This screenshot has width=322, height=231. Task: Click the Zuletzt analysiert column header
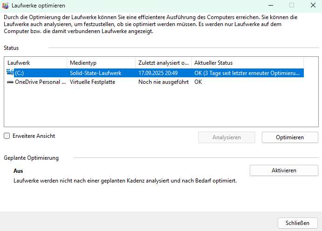[163, 63]
